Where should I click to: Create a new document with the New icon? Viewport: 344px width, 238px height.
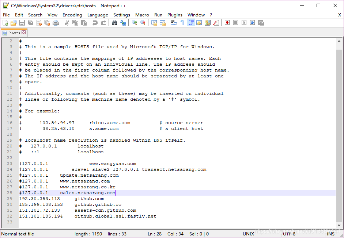[5, 23]
